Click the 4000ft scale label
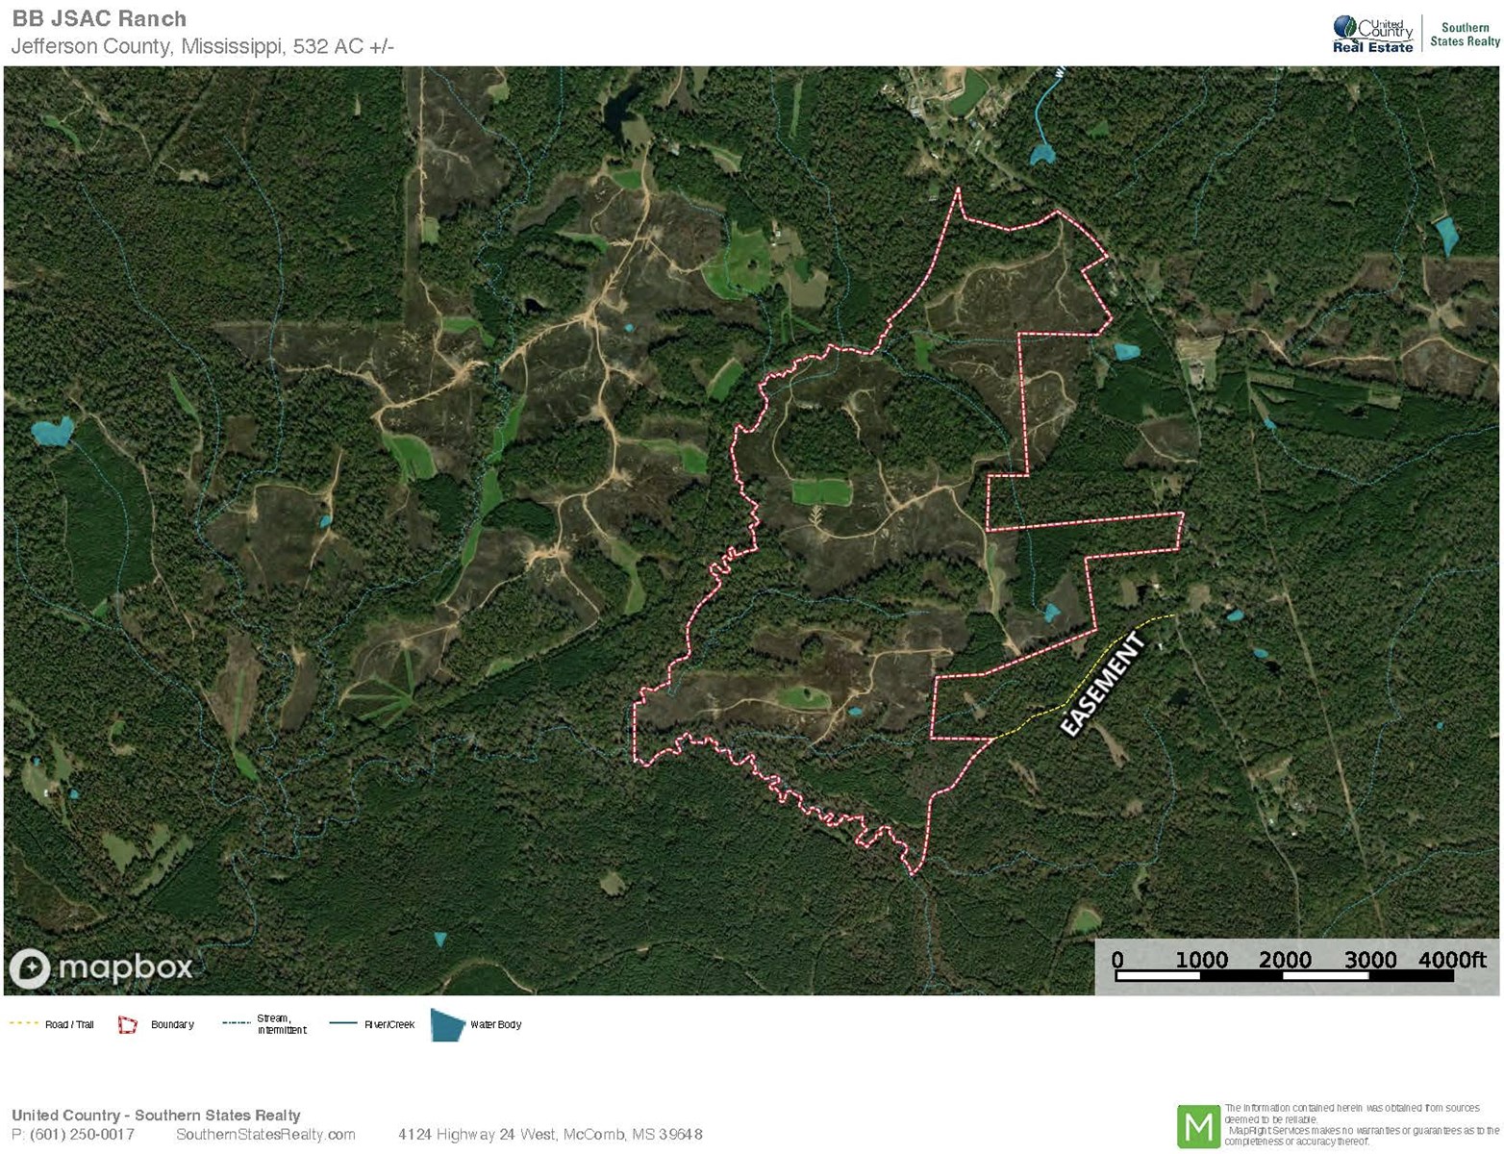Screen dimensions: 1504x1154 pyautogui.click(x=1452, y=960)
